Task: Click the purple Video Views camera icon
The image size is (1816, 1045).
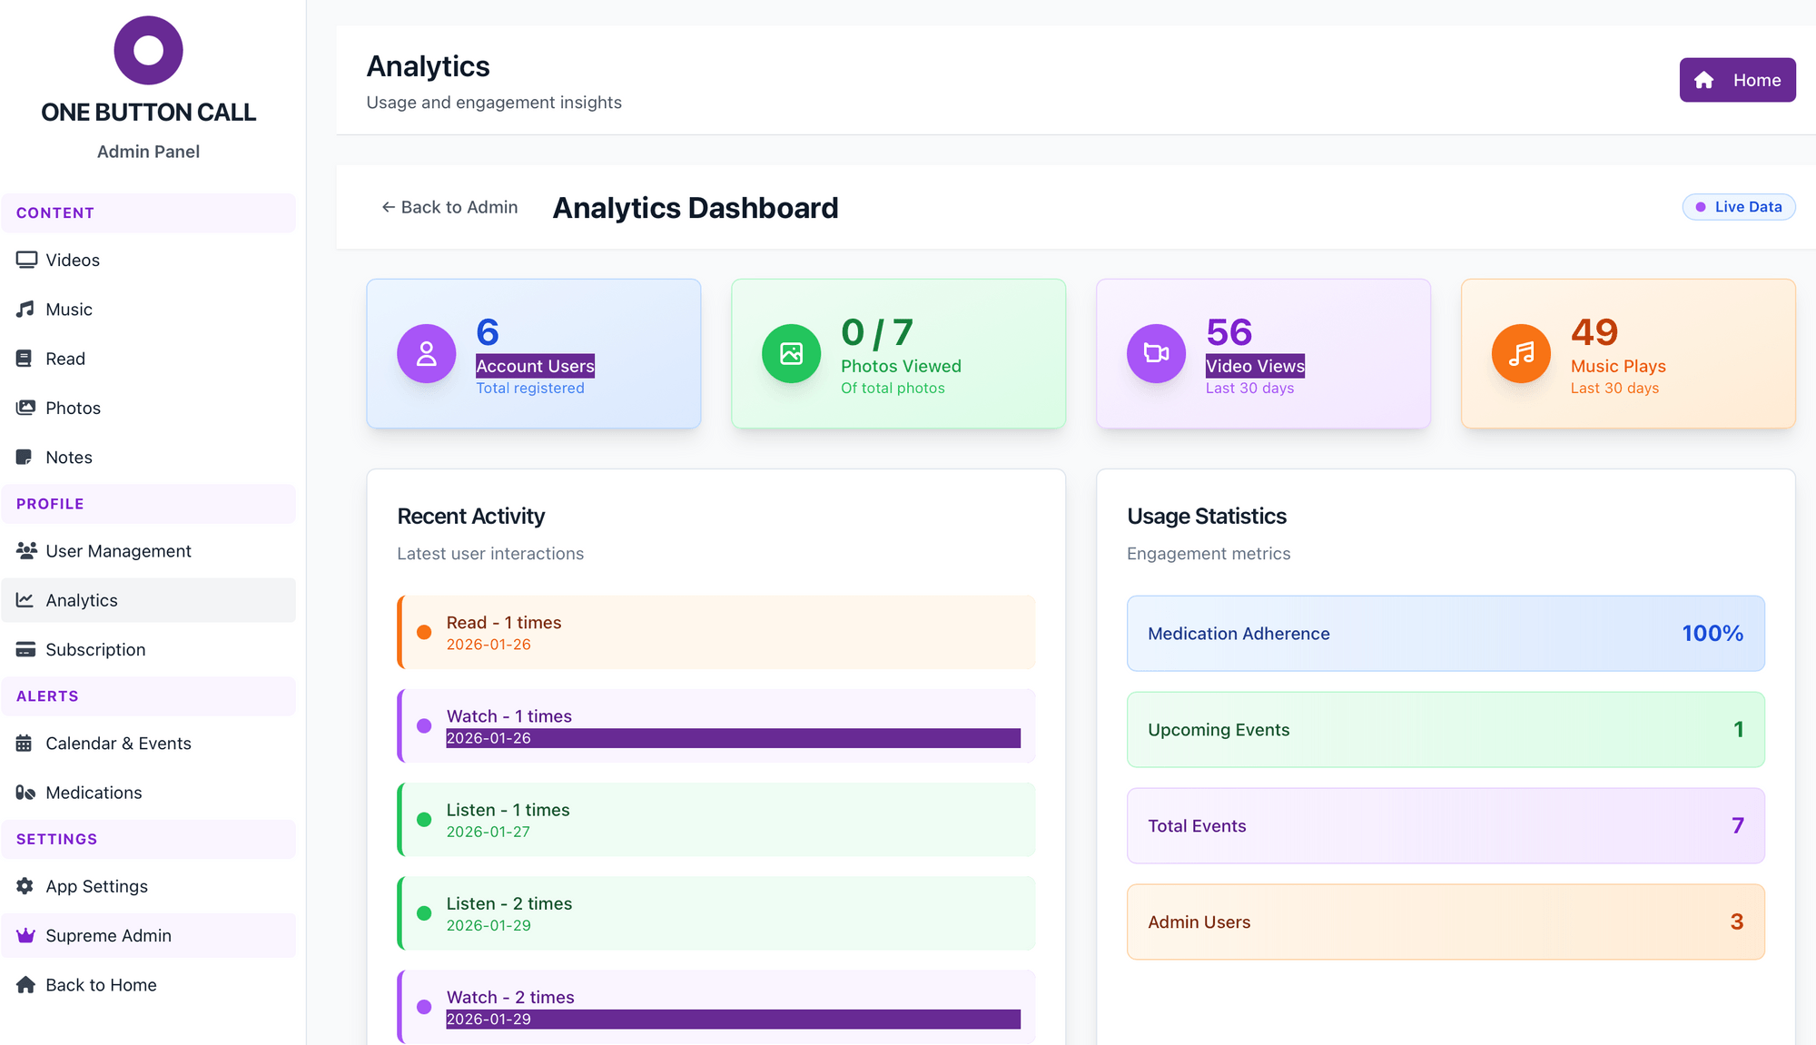Action: click(x=1156, y=353)
